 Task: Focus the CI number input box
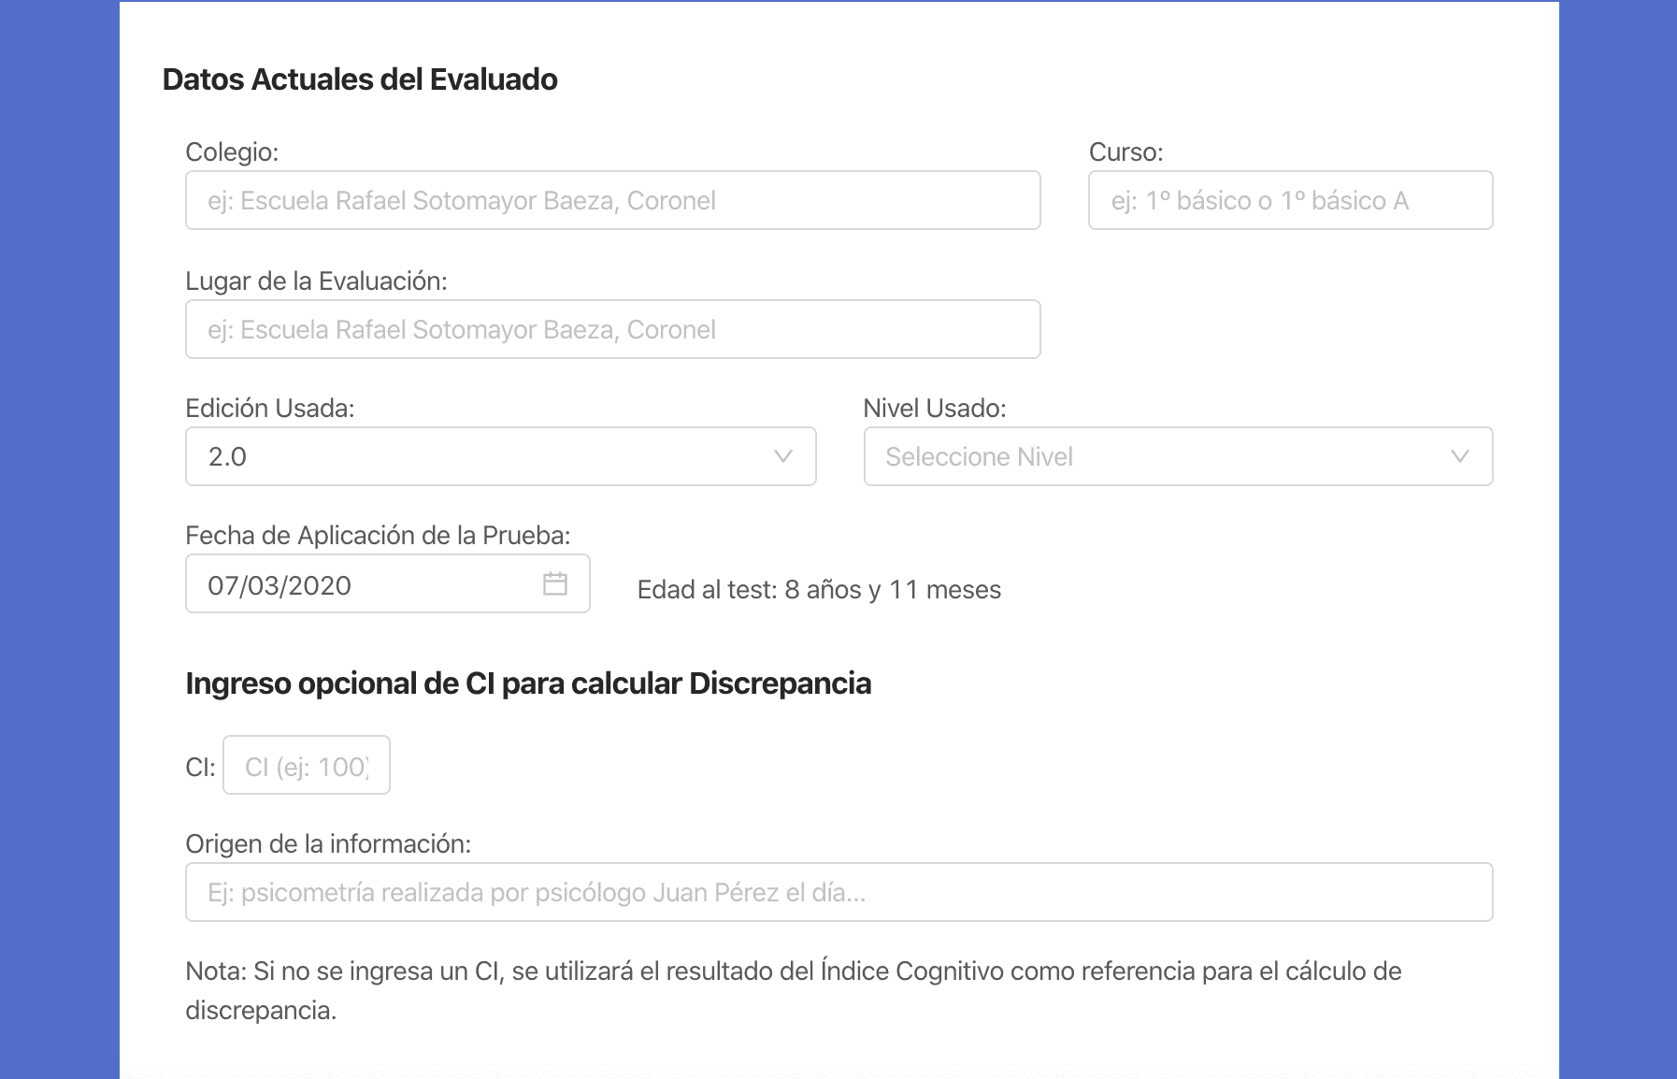tap(307, 766)
